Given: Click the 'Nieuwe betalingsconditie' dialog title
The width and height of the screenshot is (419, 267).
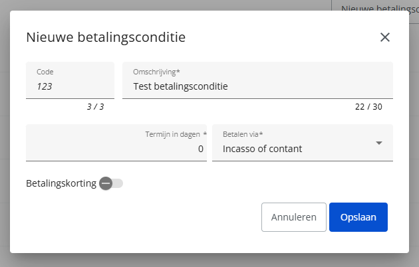Looking at the screenshot, I should [106, 37].
